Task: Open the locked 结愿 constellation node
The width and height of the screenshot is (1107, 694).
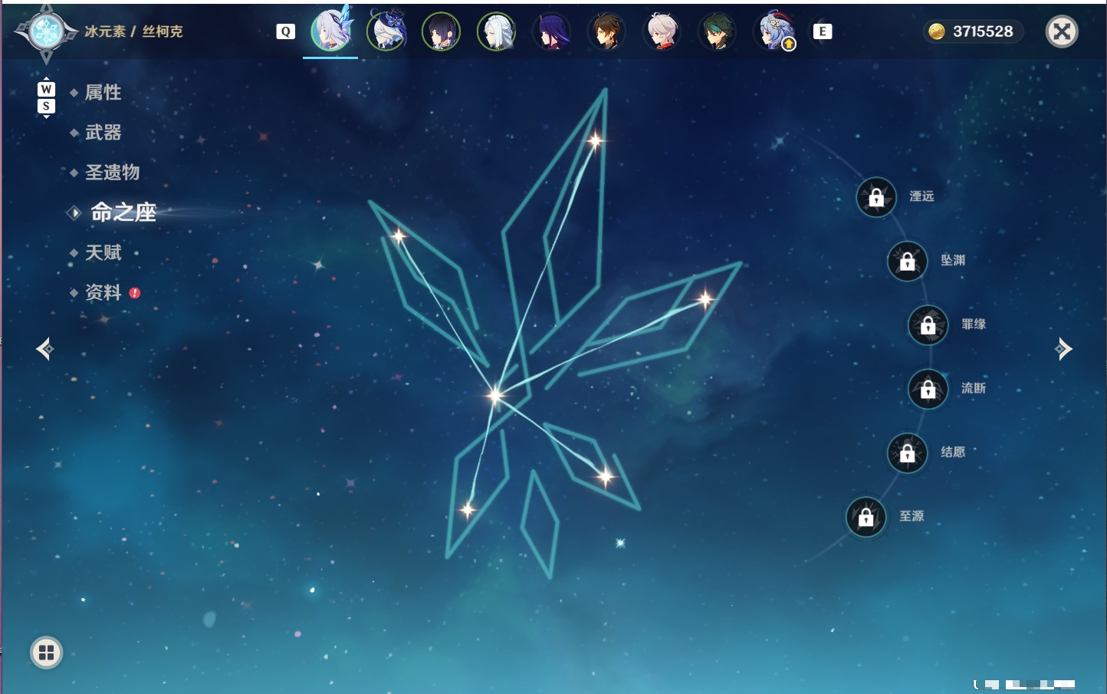Action: [908, 453]
